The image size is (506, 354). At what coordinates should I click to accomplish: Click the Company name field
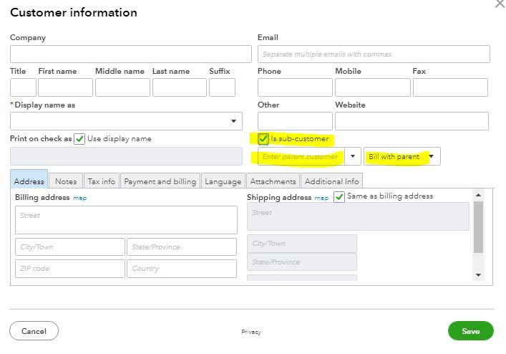pos(131,54)
